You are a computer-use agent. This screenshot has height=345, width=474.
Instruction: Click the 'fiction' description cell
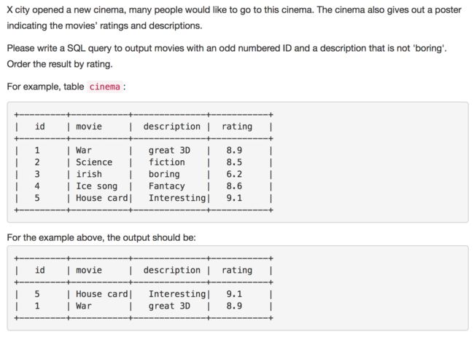pyautogui.click(x=166, y=162)
